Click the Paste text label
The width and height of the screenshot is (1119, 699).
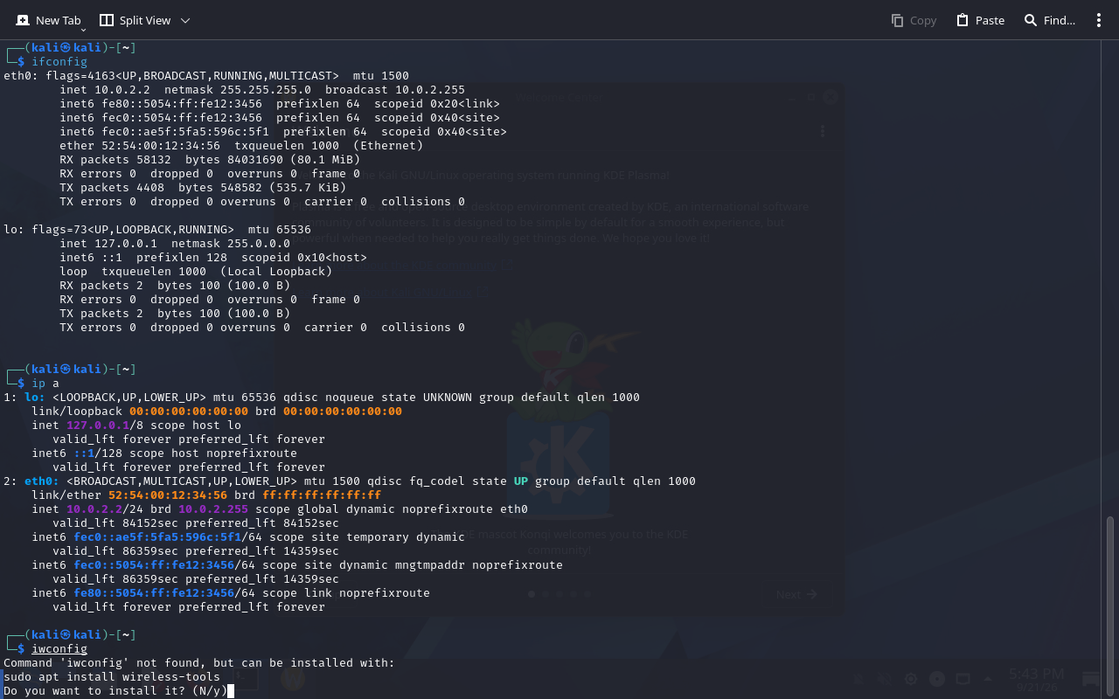(x=990, y=20)
